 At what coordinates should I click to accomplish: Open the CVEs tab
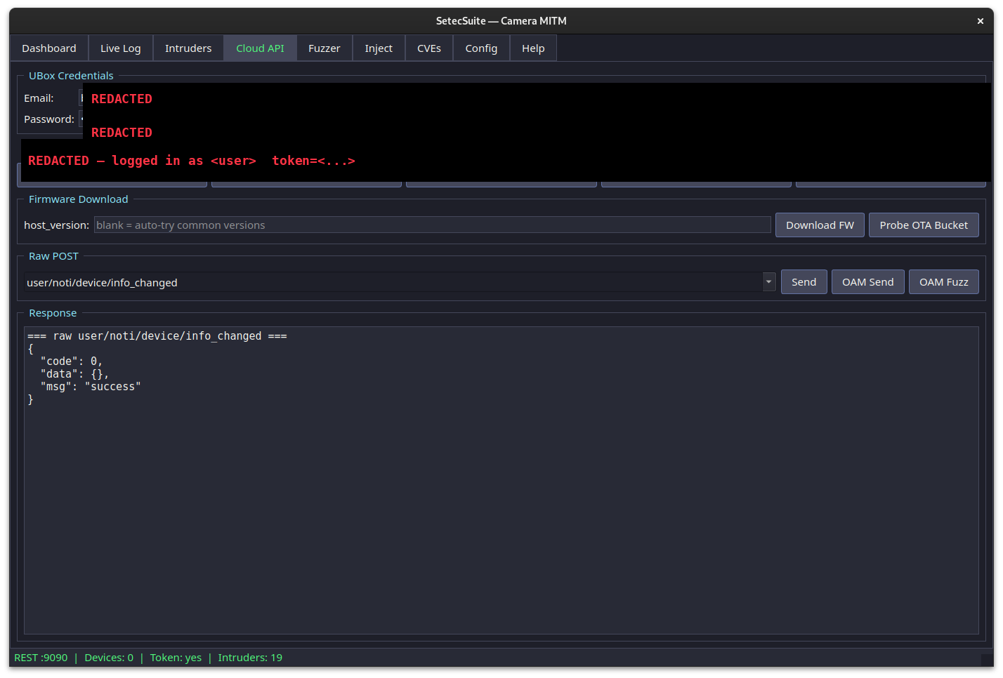428,48
